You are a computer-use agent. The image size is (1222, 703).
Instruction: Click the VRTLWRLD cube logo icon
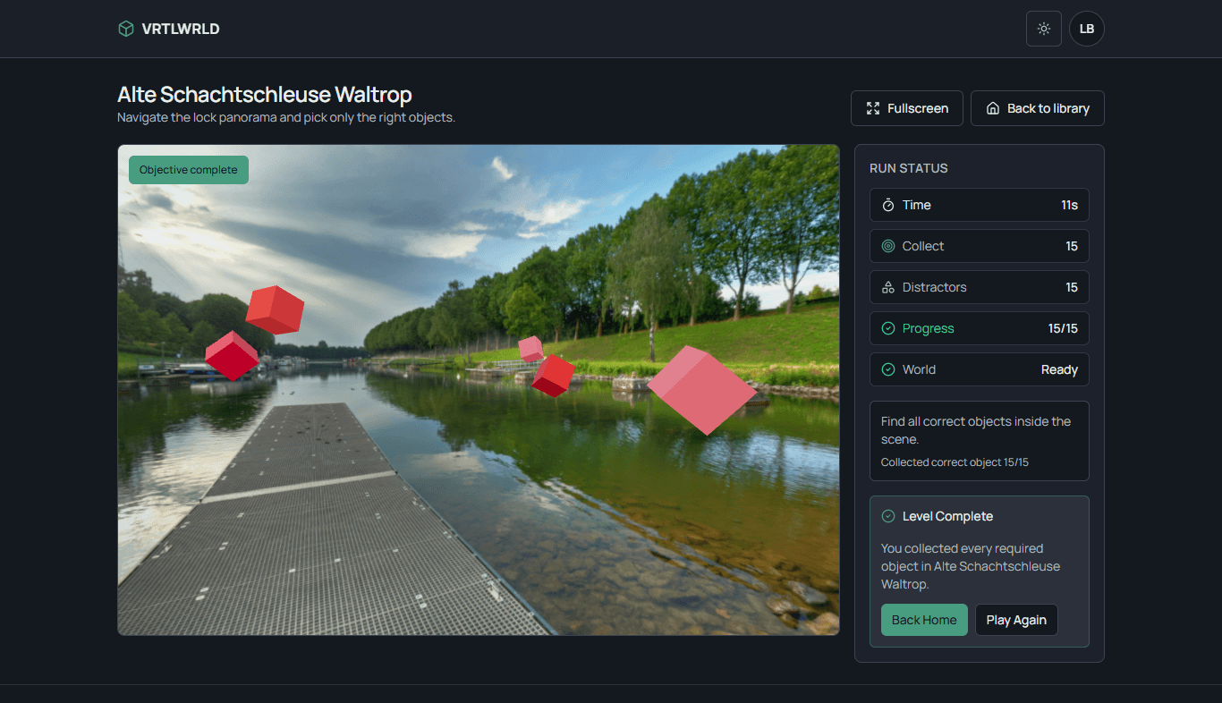point(126,29)
